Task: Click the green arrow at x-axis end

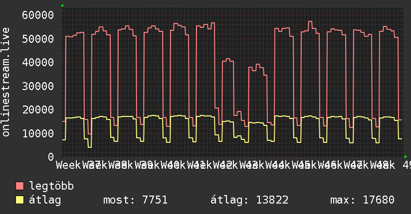Action: 406,157
